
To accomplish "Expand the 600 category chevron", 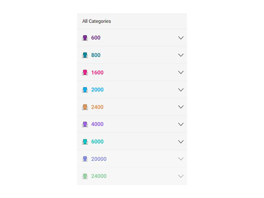I will 180,38.
